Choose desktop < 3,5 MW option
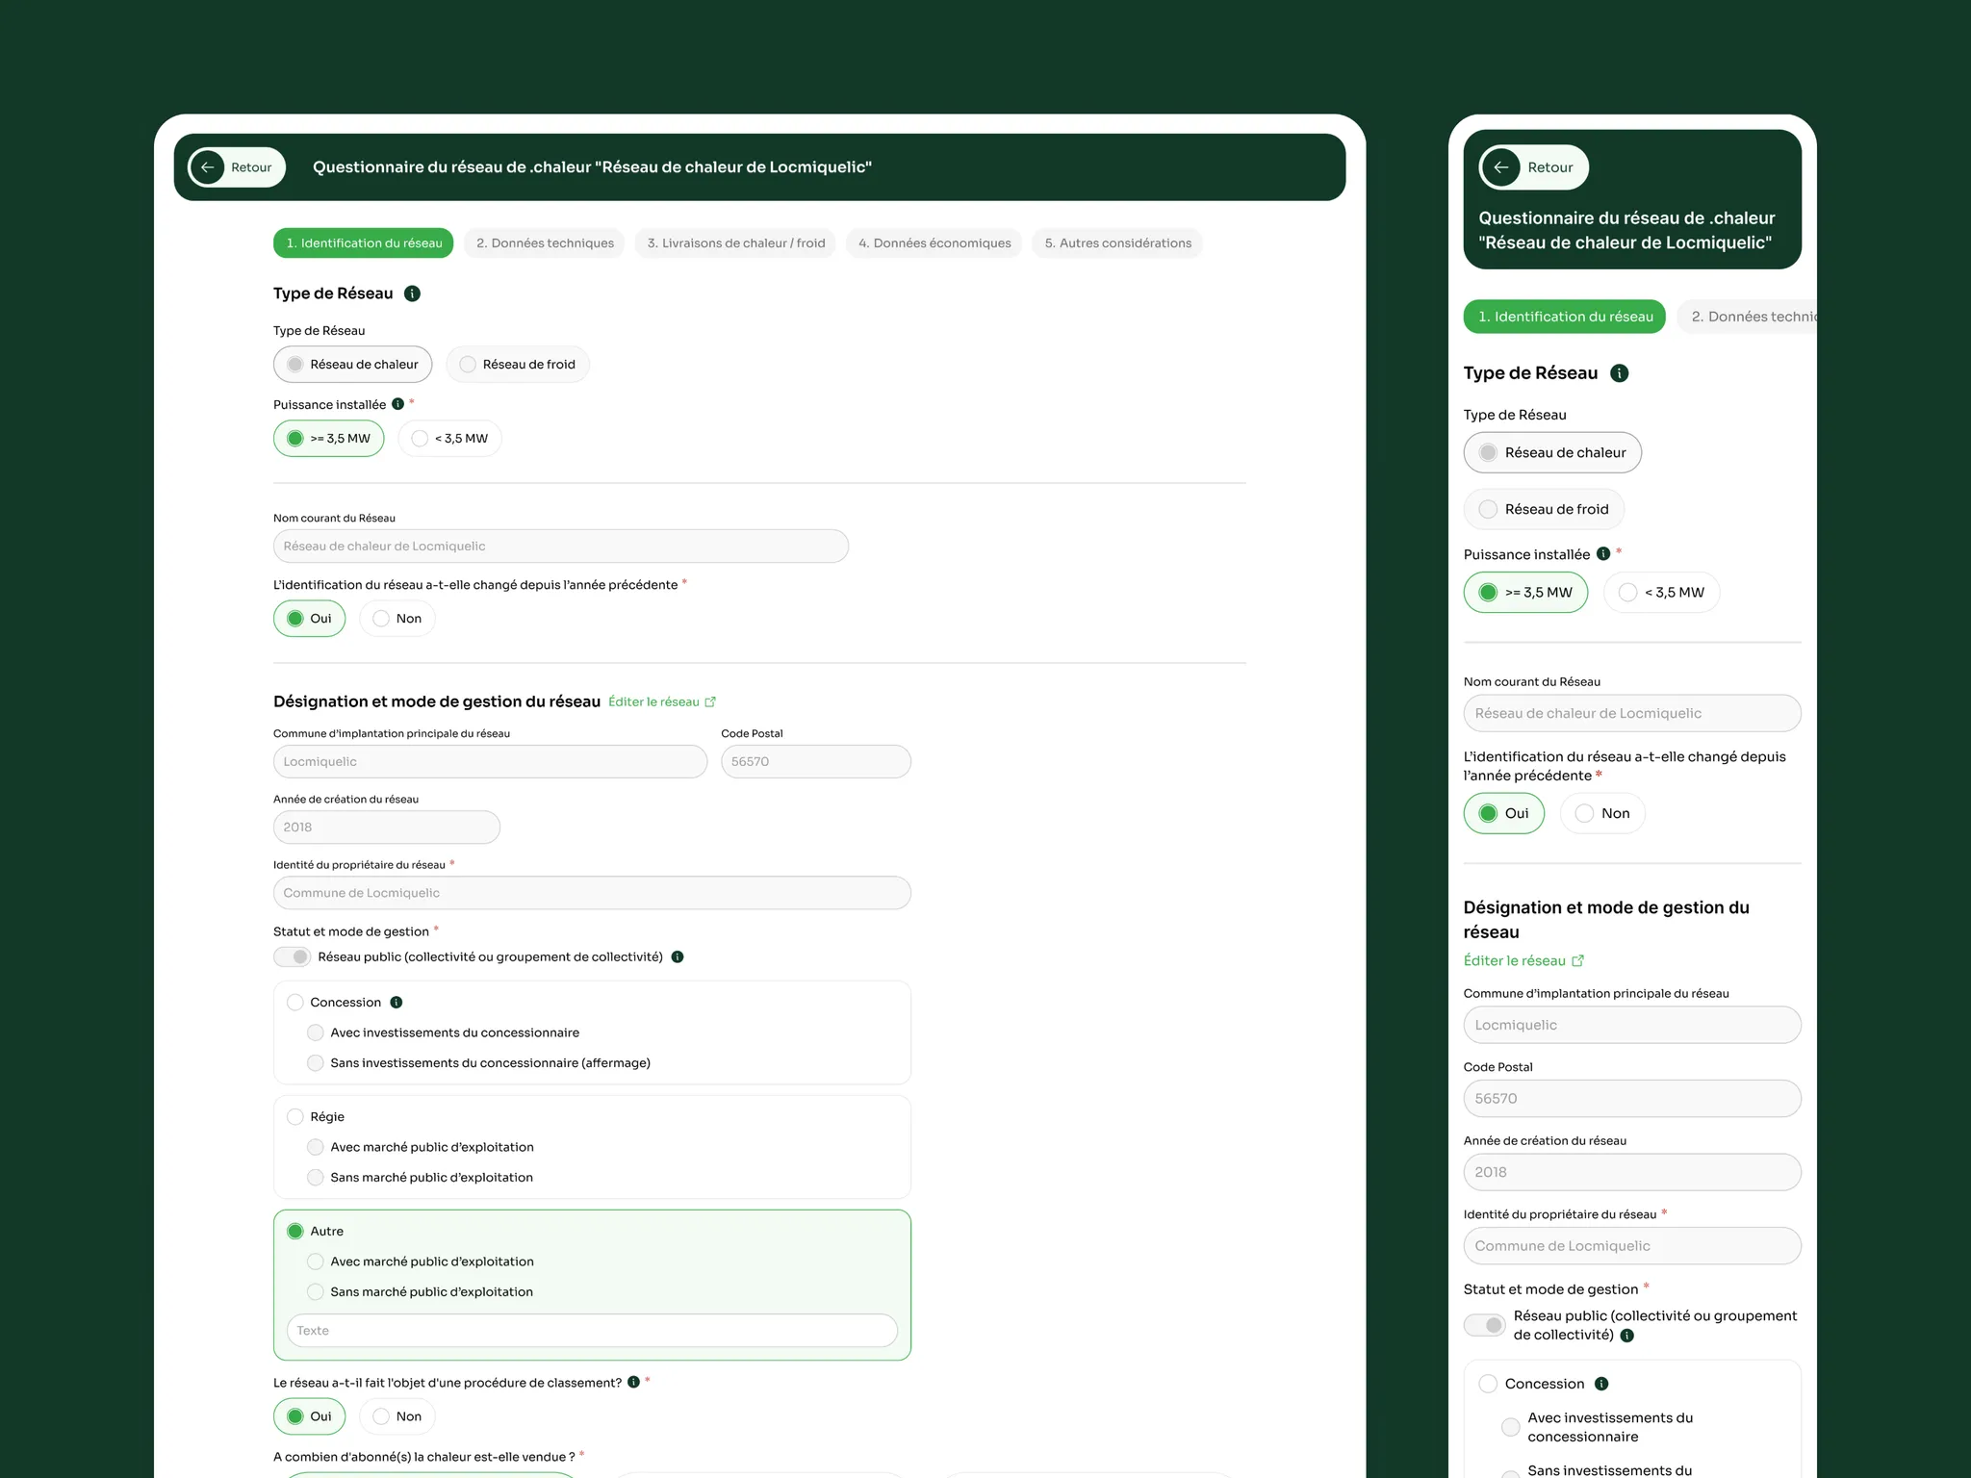This screenshot has height=1478, width=1971. (450, 439)
